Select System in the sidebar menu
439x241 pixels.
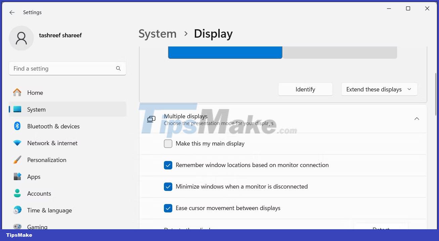[x=36, y=109]
